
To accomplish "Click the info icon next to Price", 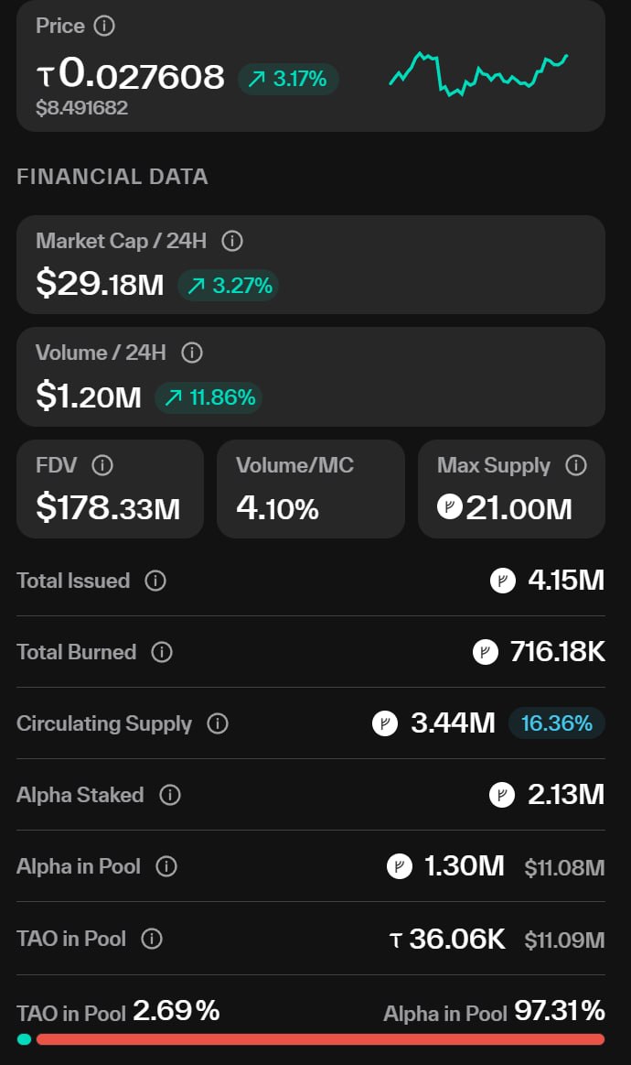I will coord(105,26).
